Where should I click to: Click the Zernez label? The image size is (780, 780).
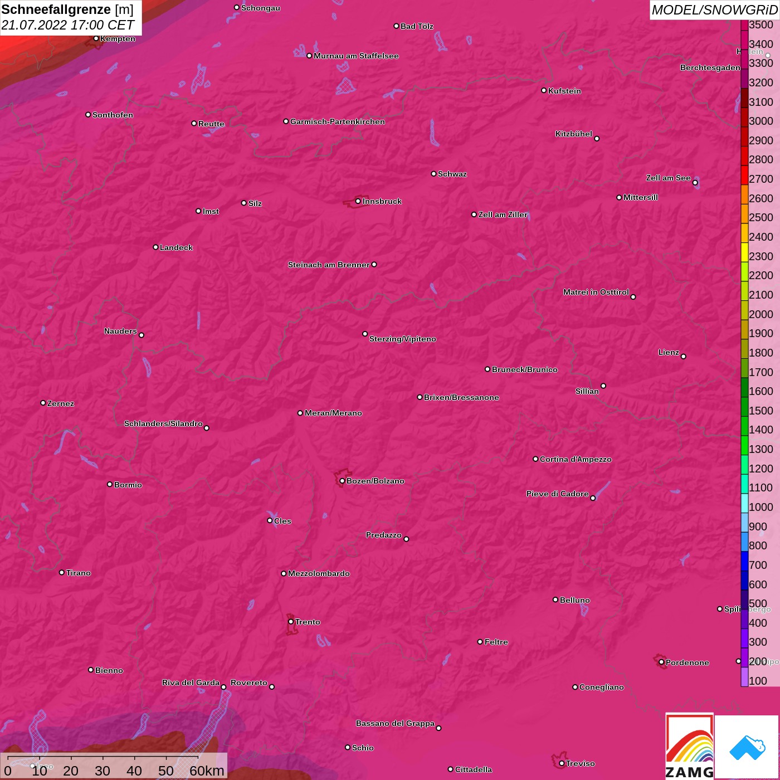pyautogui.click(x=61, y=403)
